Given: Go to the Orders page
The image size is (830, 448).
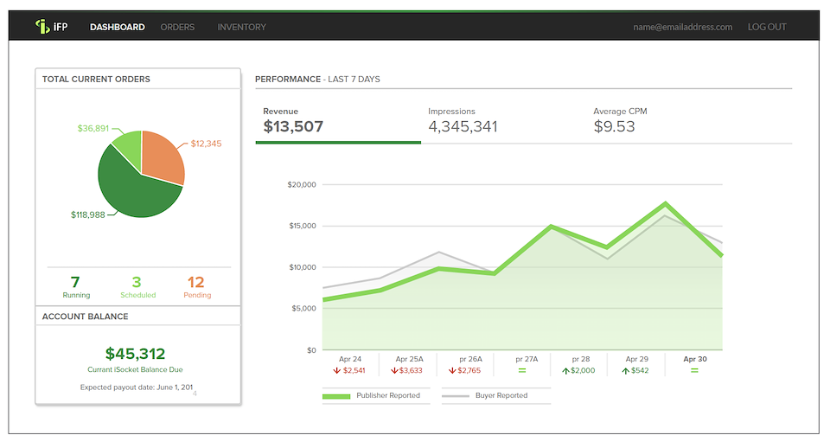Looking at the screenshot, I should click(x=177, y=27).
